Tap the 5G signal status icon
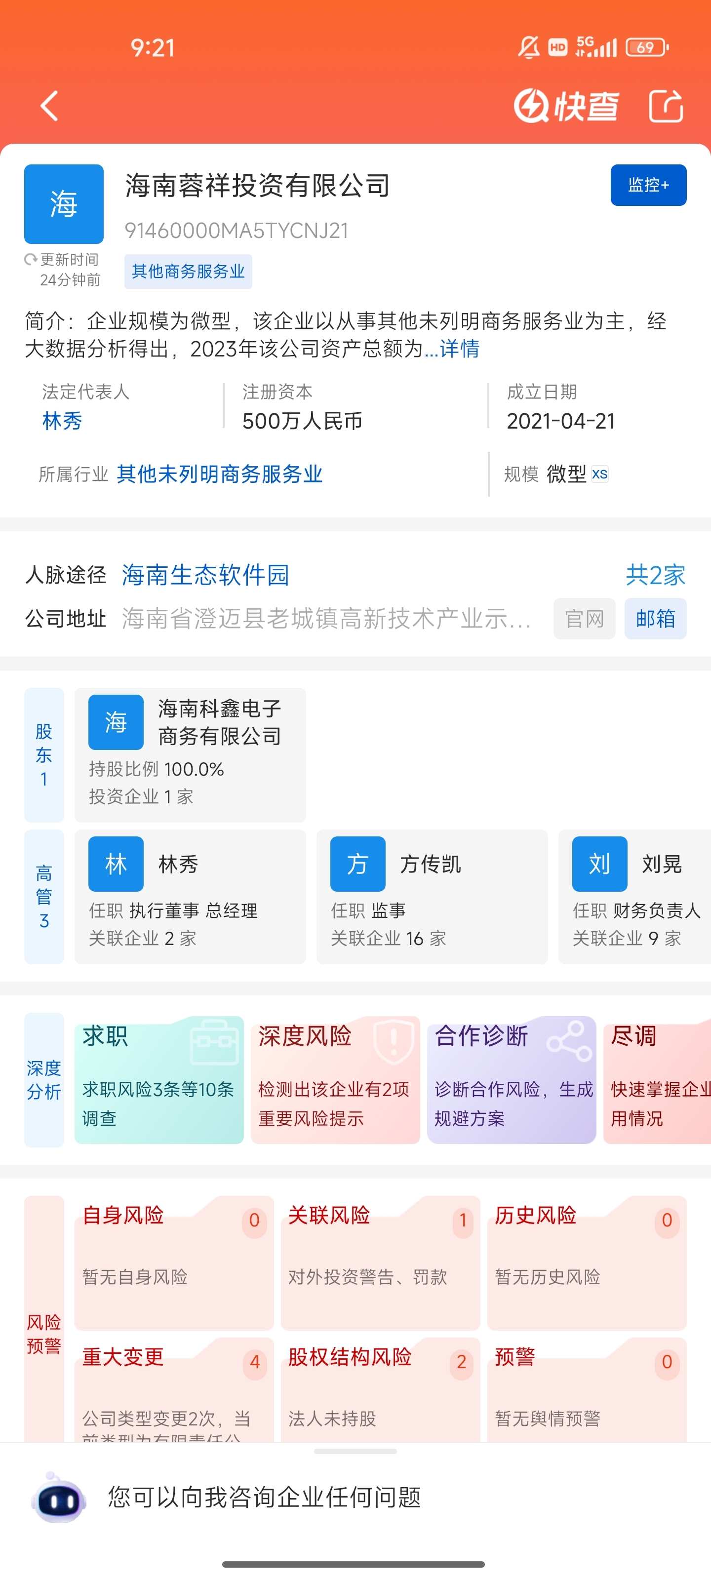The image size is (711, 1580). click(x=595, y=46)
